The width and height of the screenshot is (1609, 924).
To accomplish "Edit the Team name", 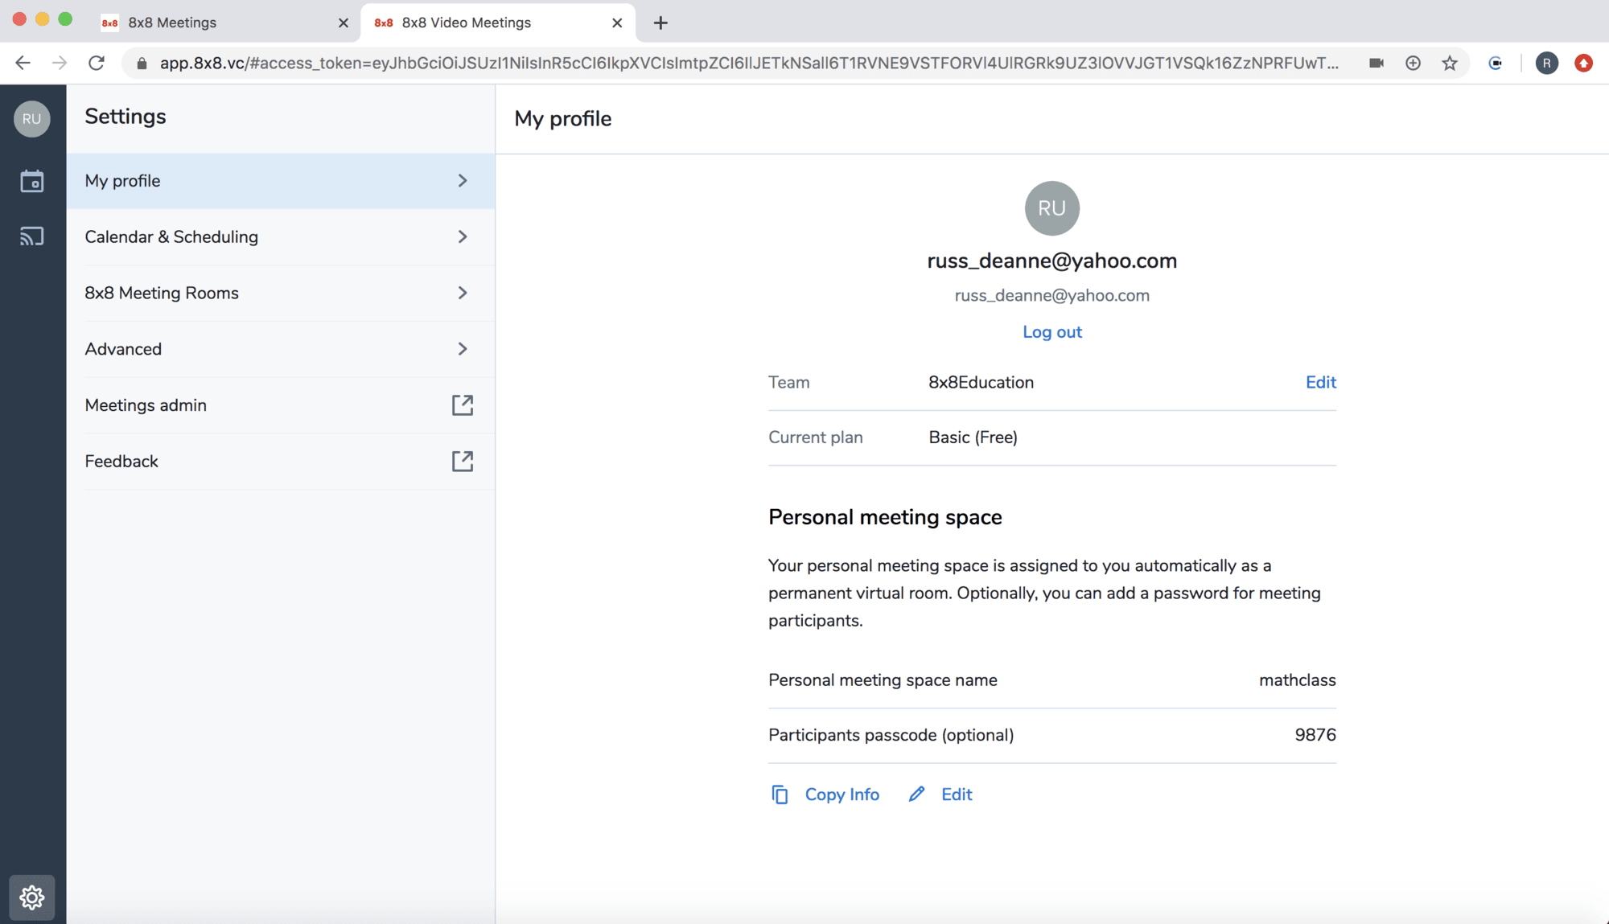I will pos(1320,383).
